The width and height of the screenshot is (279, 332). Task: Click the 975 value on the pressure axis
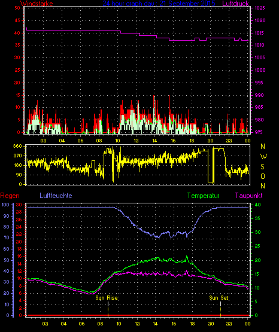pos(259,132)
